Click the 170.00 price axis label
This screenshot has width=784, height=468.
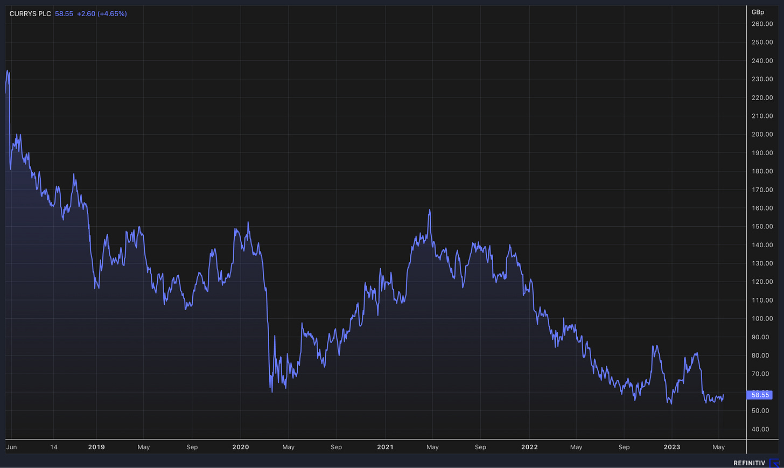pyautogui.click(x=762, y=190)
